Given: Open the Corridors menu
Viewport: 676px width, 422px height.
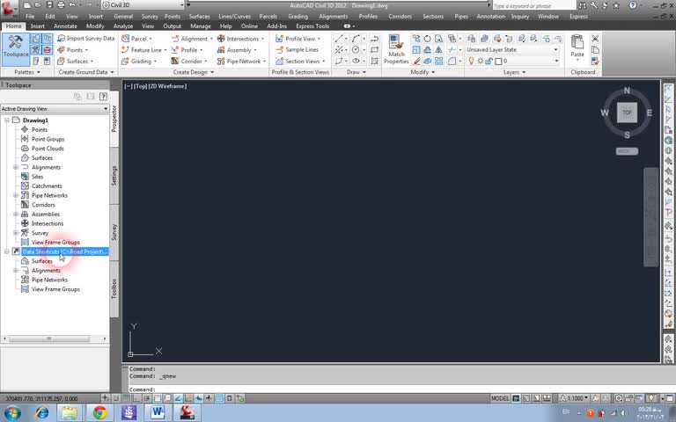Looking at the screenshot, I should tap(400, 17).
